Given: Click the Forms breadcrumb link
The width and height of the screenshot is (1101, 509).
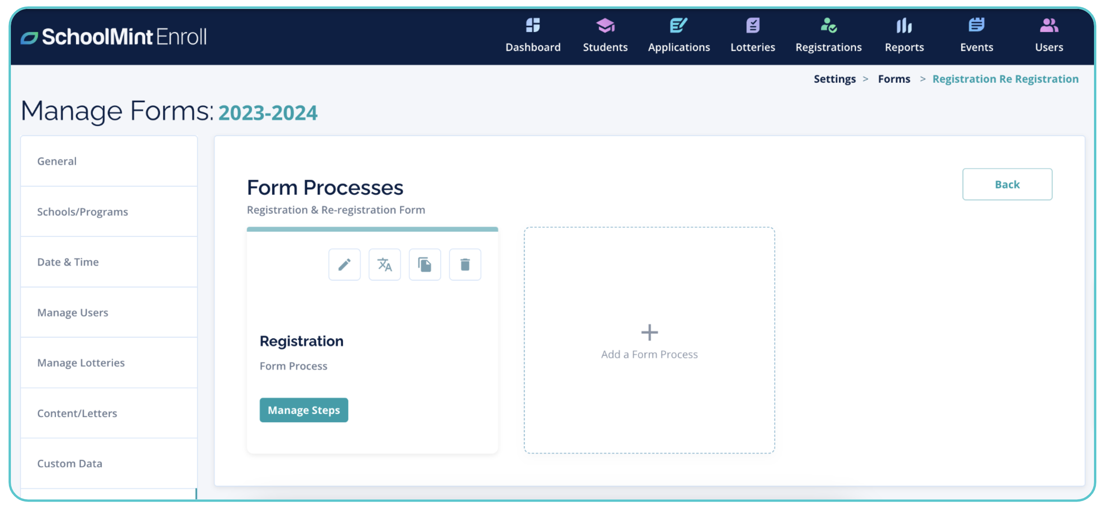Looking at the screenshot, I should click(x=894, y=79).
